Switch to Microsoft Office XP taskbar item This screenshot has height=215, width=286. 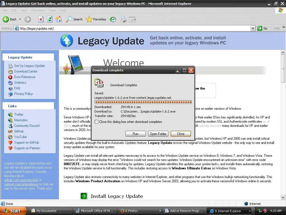95,211
